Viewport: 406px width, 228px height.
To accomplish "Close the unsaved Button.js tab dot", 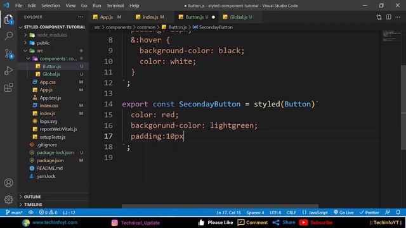I will click(213, 17).
